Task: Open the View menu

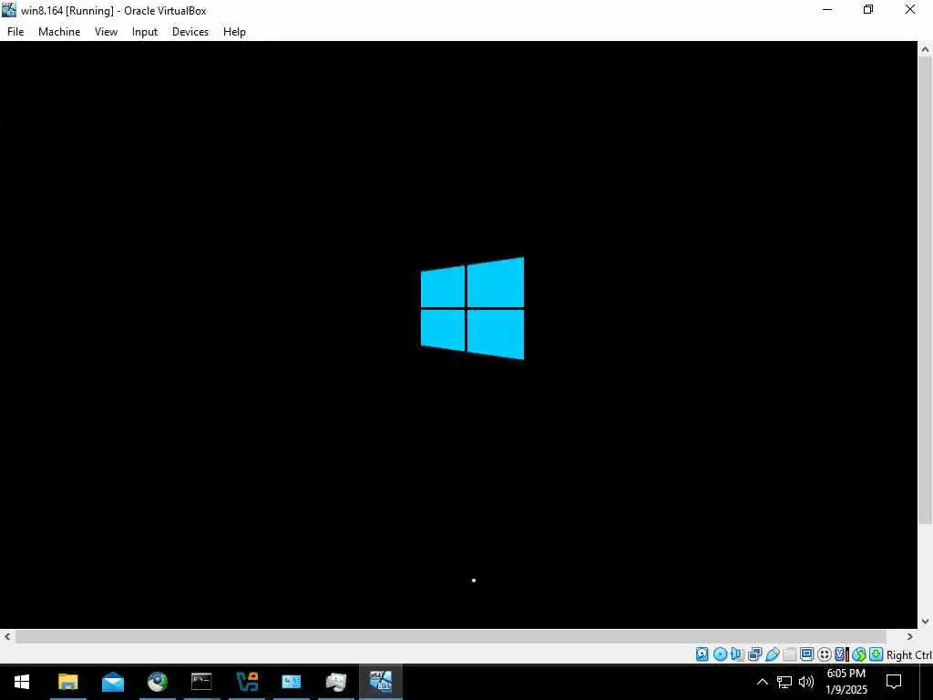Action: pyautogui.click(x=106, y=32)
